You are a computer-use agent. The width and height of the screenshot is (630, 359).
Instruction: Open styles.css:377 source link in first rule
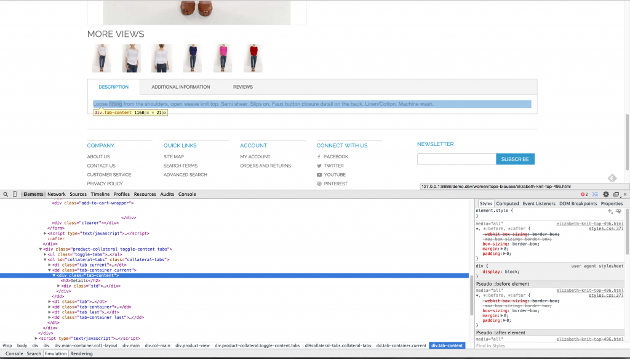point(606,228)
